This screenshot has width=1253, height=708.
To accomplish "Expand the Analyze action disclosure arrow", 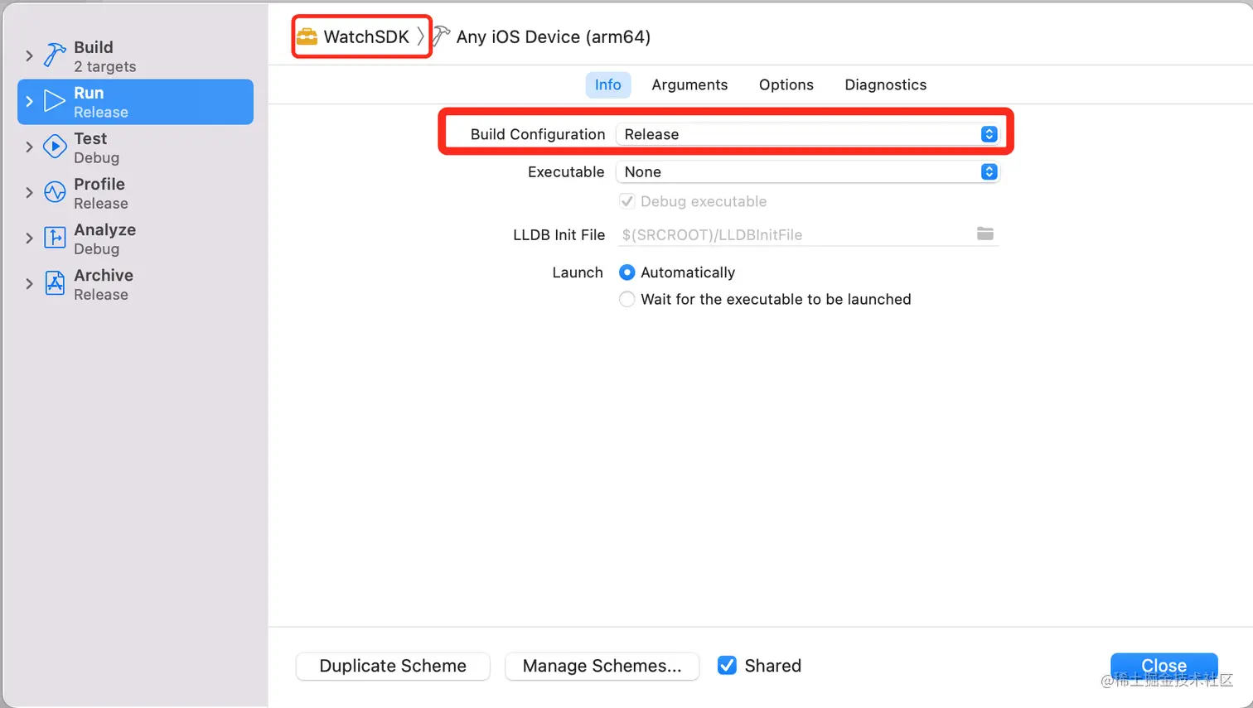I will pos(29,238).
